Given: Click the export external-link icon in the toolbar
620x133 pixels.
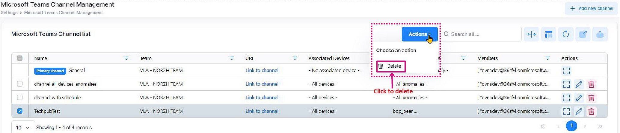Looking at the screenshot, I should tap(583, 34).
